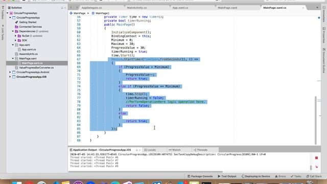Open the Watch debug tab
The width and height of the screenshot is (327, 184).
click(x=175, y=150)
